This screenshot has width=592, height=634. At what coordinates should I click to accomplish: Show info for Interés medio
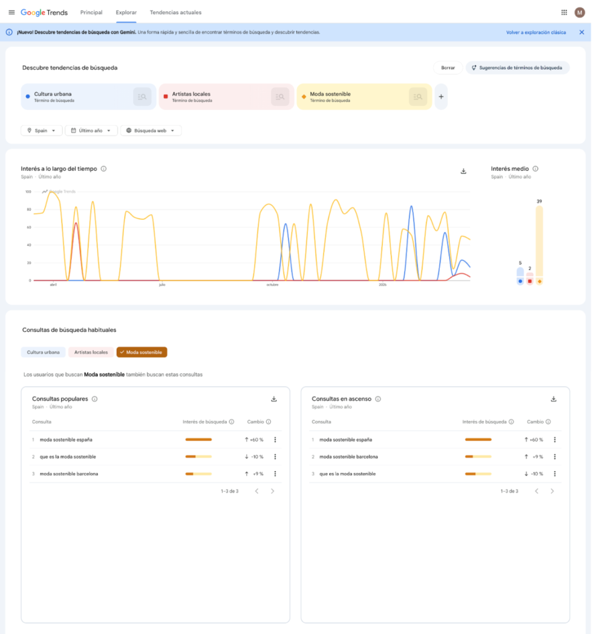[x=535, y=168]
